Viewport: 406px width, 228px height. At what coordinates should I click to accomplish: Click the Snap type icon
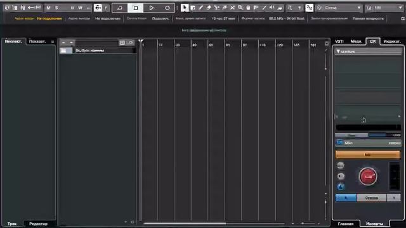click(x=320, y=8)
